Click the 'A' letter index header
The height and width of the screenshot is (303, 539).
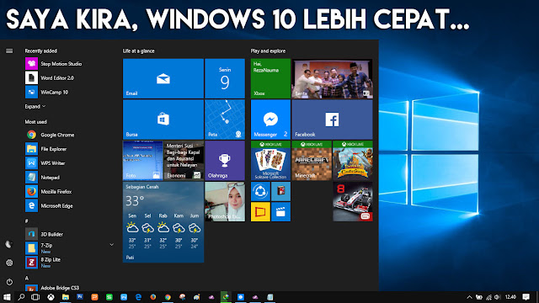26,278
